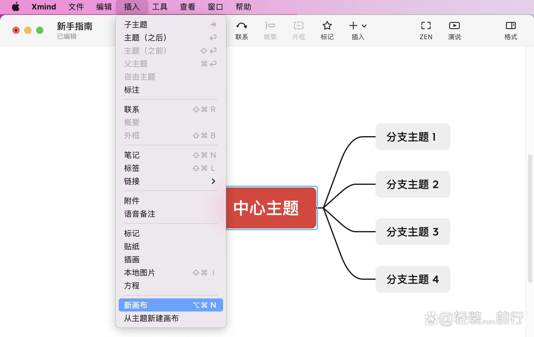Choose 主题（之后）menu entry
The image size is (534, 337).
171,38
